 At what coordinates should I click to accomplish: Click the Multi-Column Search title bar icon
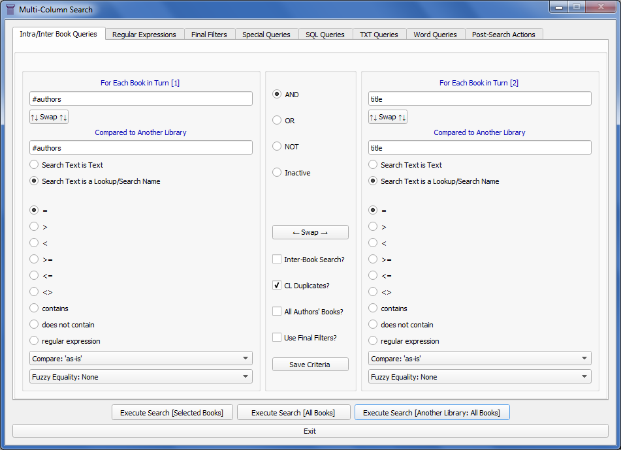[10, 10]
